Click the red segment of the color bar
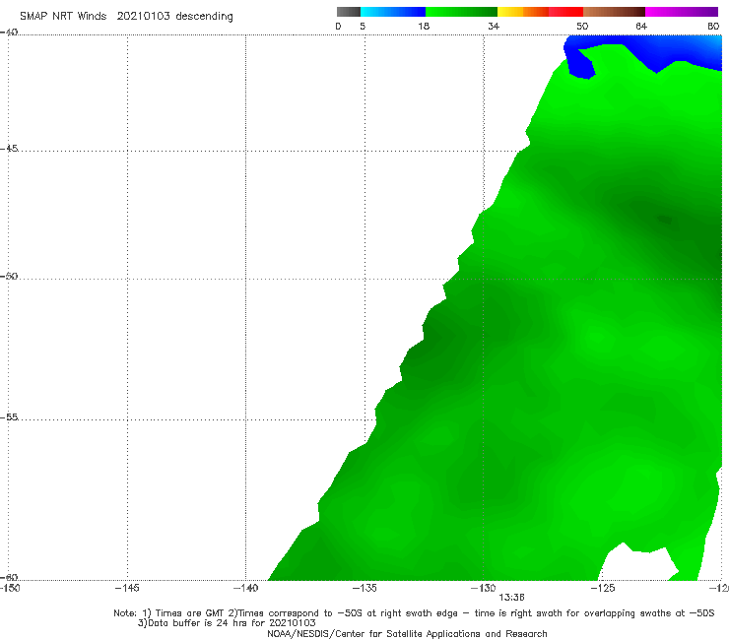The image size is (729, 640). (565, 12)
